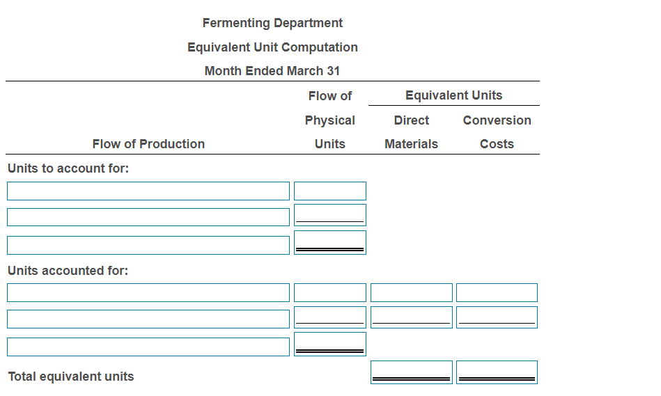The height and width of the screenshot is (396, 661).
Task: Click first physical units box under Units to account for
Action: coord(330,191)
